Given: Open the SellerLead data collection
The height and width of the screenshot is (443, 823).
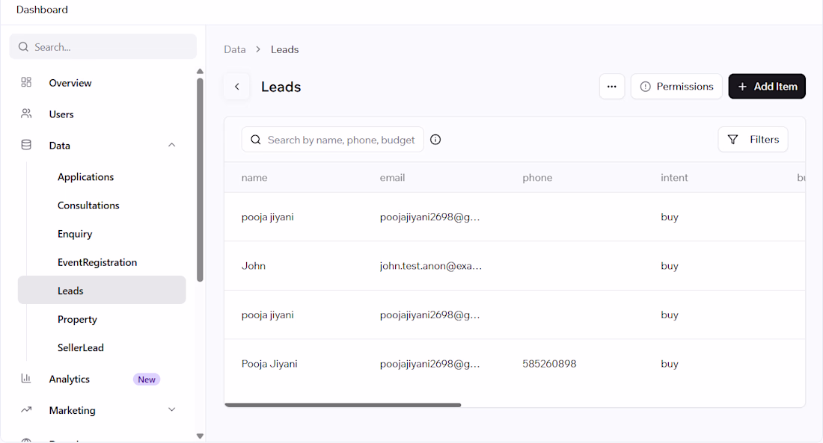Looking at the screenshot, I should pyautogui.click(x=81, y=347).
